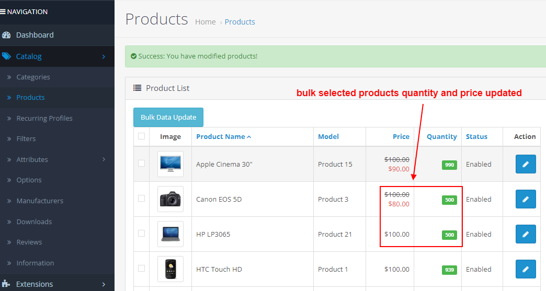
Task: Click the hamburger Navigation icon
Action: [3, 11]
